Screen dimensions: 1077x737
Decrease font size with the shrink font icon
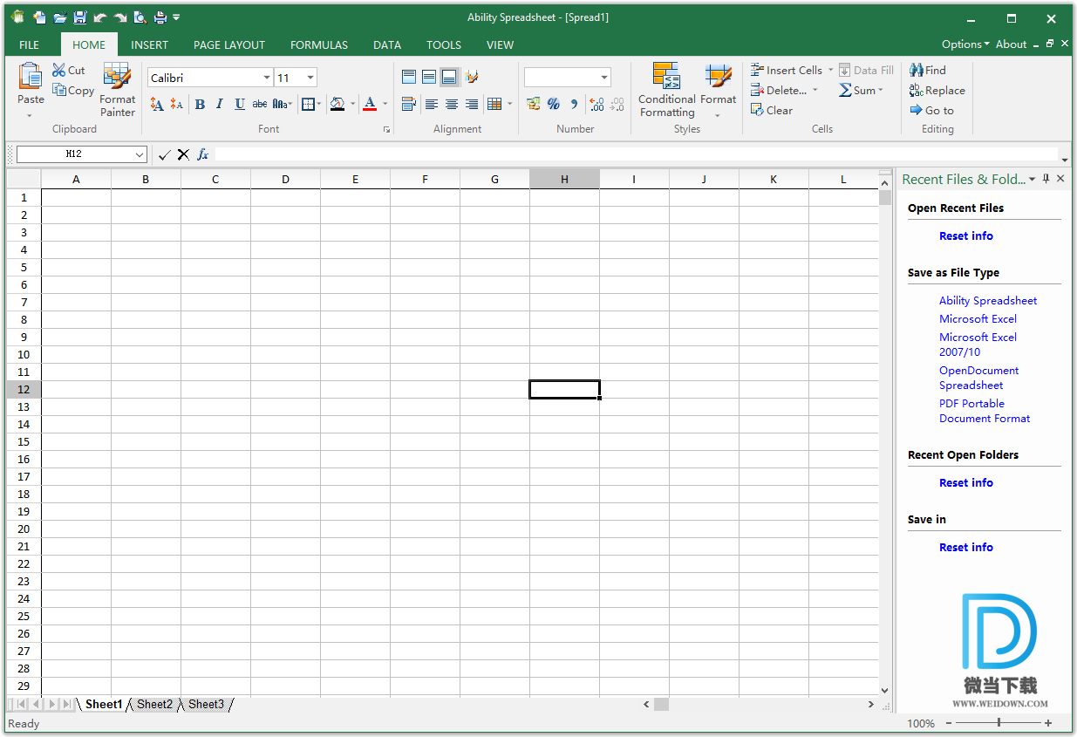click(x=177, y=105)
